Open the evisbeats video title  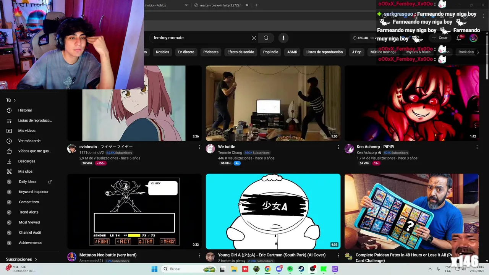106,147
